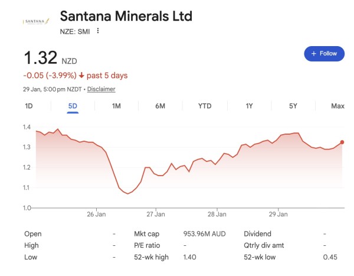Click the 28 Jan date on chart axis
The width and height of the screenshot is (354, 276).
(x=217, y=214)
